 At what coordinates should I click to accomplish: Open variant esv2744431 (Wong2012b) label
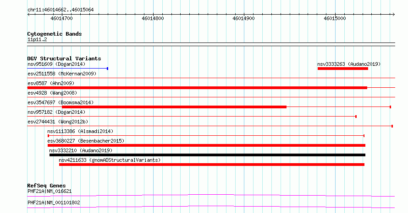(x=58, y=122)
